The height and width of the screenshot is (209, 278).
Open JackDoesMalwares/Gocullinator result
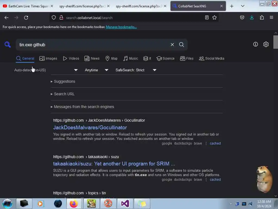tap(90, 127)
